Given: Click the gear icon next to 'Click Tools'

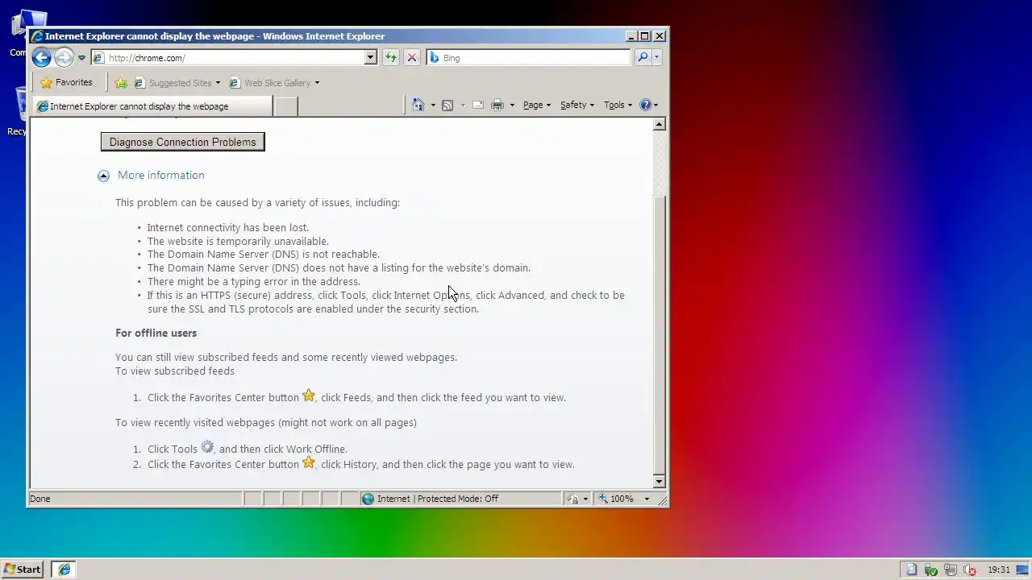Looking at the screenshot, I should pyautogui.click(x=207, y=447).
